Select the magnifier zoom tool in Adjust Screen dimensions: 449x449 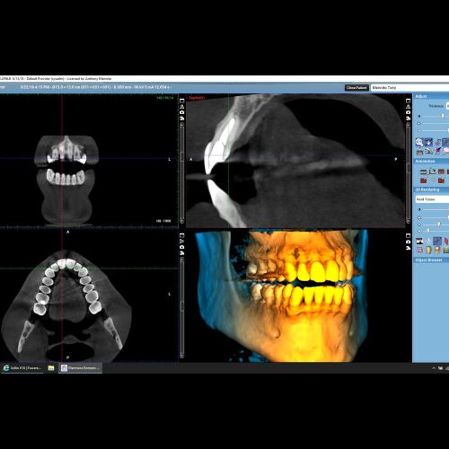coord(419,142)
